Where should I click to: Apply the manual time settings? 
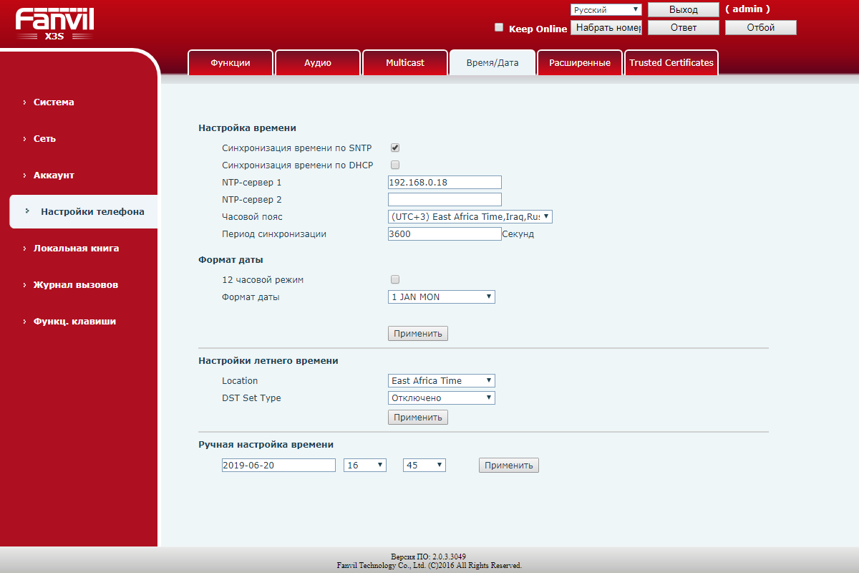click(x=508, y=466)
